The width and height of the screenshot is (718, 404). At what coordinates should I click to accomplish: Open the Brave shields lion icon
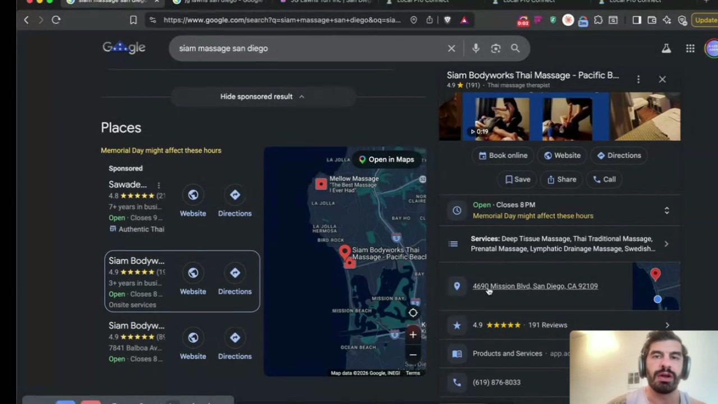click(x=447, y=20)
